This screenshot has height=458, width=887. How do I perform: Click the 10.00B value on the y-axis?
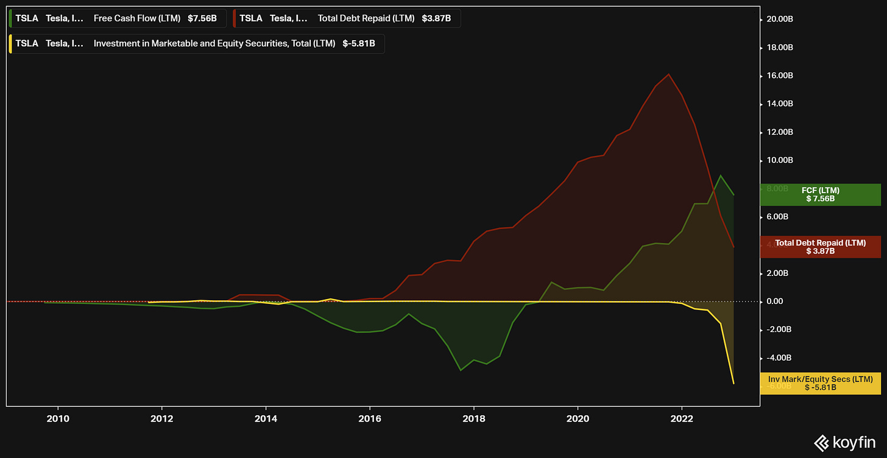(780, 160)
